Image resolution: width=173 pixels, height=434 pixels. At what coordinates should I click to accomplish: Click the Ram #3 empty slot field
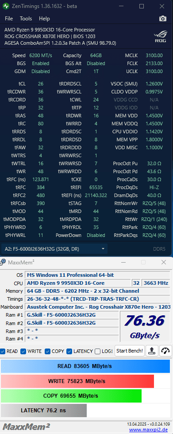click(72, 331)
